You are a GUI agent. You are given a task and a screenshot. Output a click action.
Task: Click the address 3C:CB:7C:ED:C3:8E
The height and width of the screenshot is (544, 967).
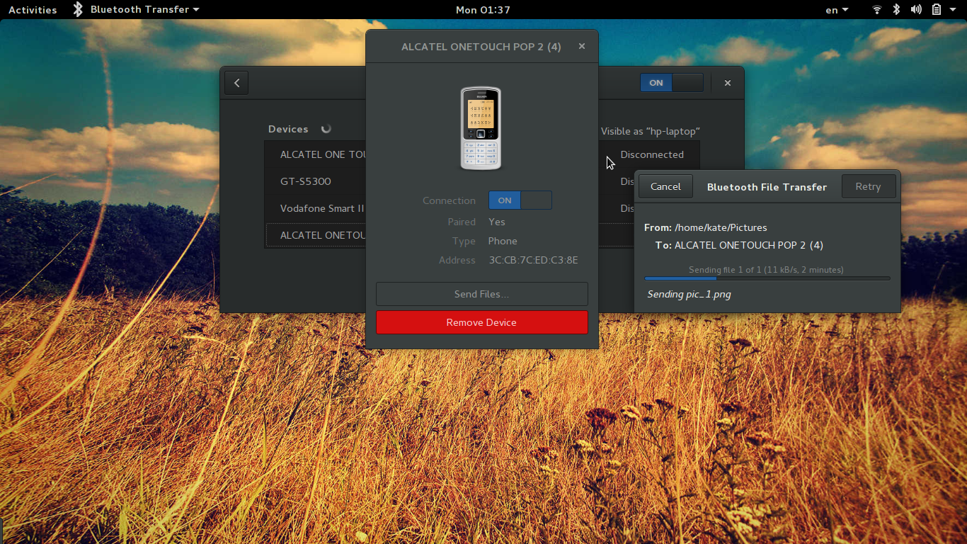coord(534,260)
